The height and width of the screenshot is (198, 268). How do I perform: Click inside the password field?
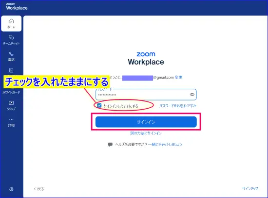point(146,95)
